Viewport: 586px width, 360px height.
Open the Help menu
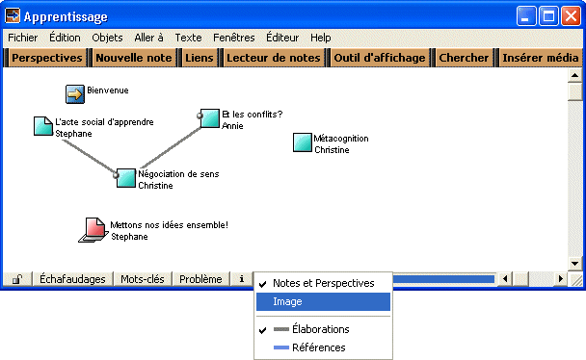pos(321,38)
